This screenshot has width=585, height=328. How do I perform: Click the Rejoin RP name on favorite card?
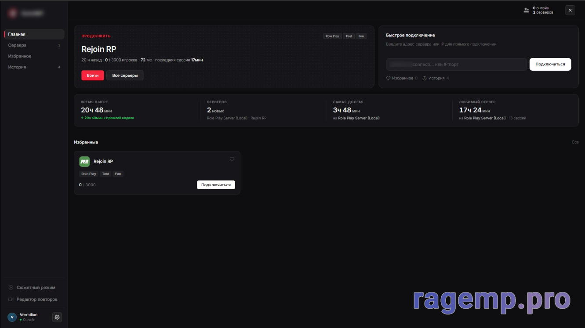point(103,162)
